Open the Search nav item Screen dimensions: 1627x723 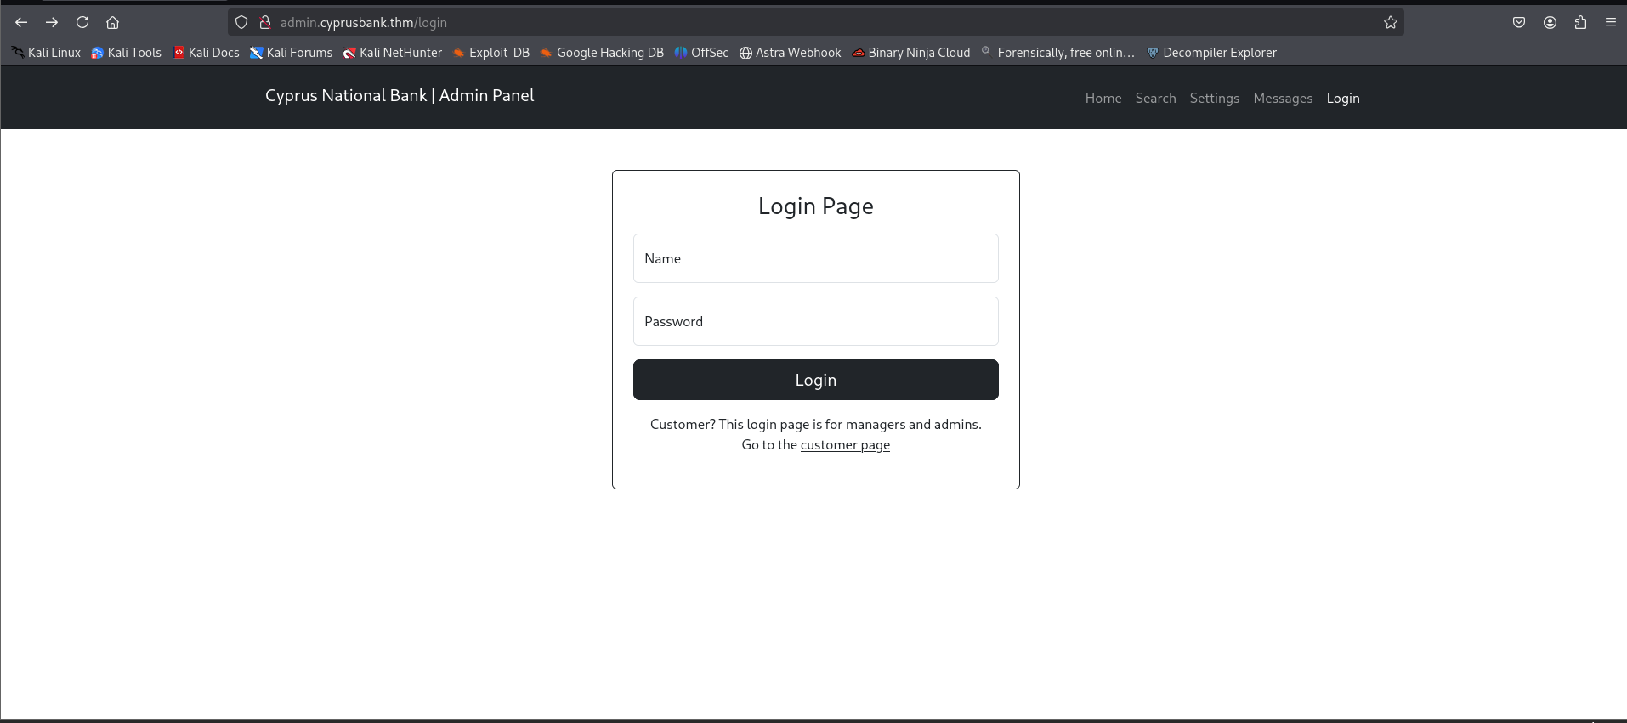coord(1156,99)
